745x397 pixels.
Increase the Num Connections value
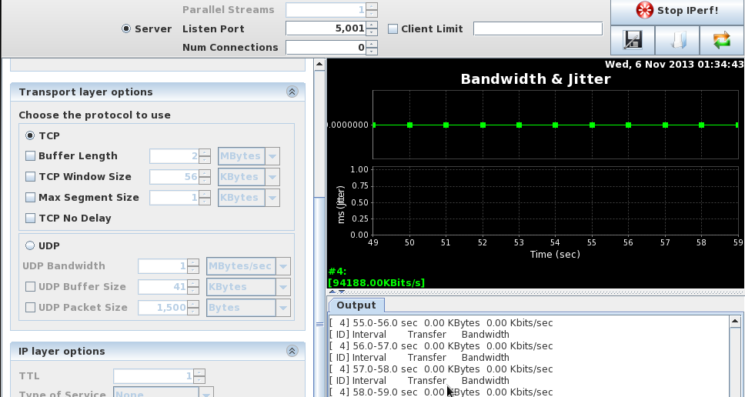(372, 44)
